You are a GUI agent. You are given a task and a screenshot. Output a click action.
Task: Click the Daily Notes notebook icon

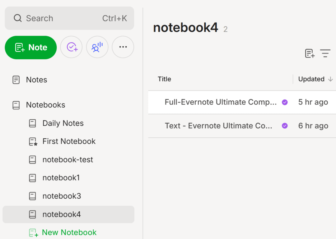[33, 123]
